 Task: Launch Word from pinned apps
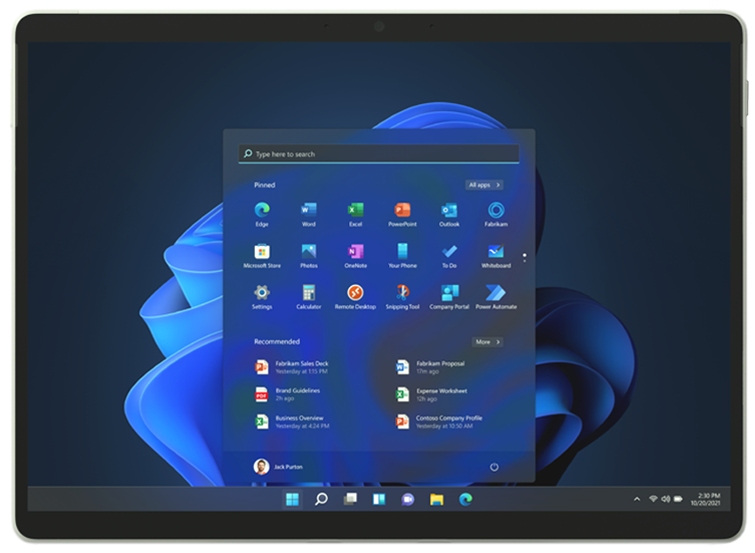click(308, 214)
